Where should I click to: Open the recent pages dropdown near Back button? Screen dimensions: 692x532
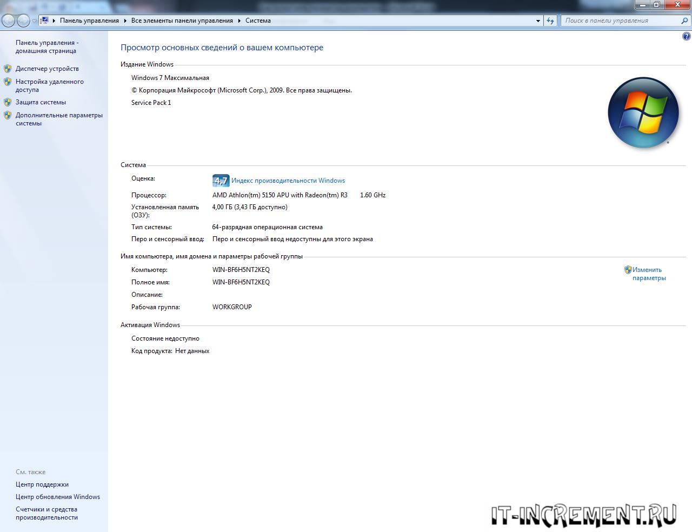(35, 21)
